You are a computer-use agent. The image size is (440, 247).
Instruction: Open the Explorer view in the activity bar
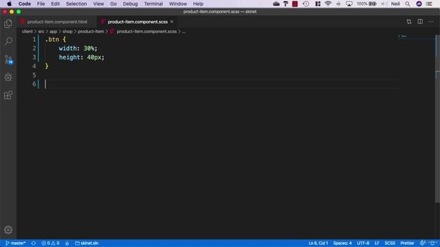coord(8,24)
